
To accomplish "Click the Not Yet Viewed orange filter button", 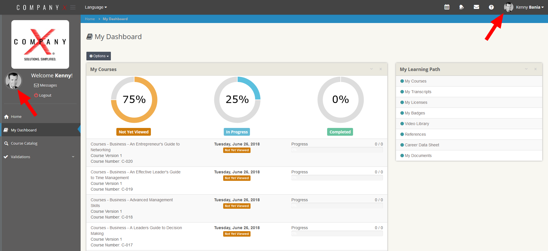I will (134, 132).
